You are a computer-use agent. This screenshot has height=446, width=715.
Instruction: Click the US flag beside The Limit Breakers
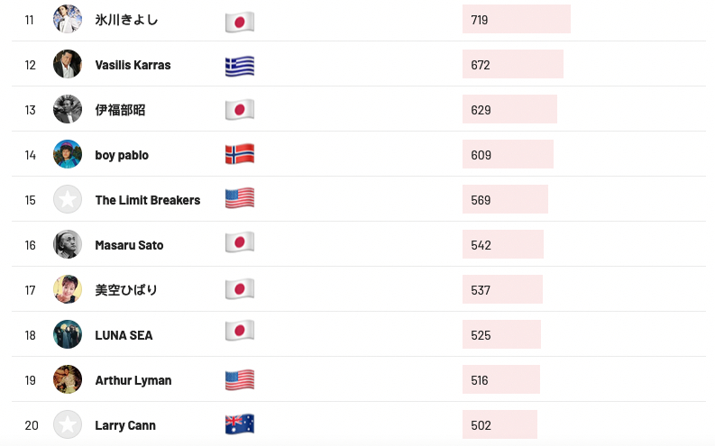pos(240,200)
